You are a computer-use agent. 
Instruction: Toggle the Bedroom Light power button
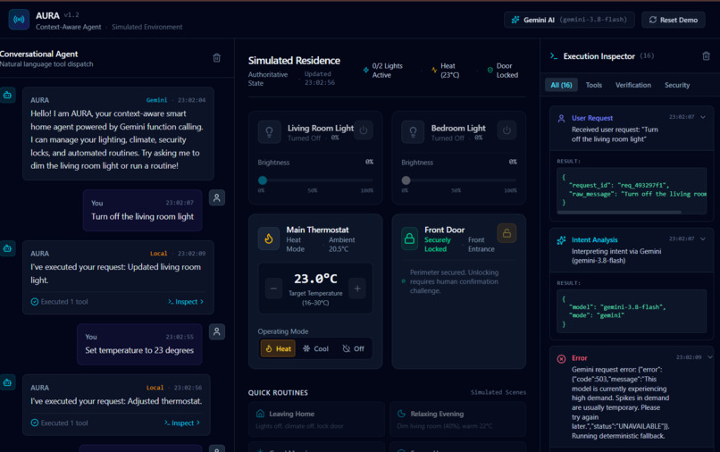(x=507, y=130)
